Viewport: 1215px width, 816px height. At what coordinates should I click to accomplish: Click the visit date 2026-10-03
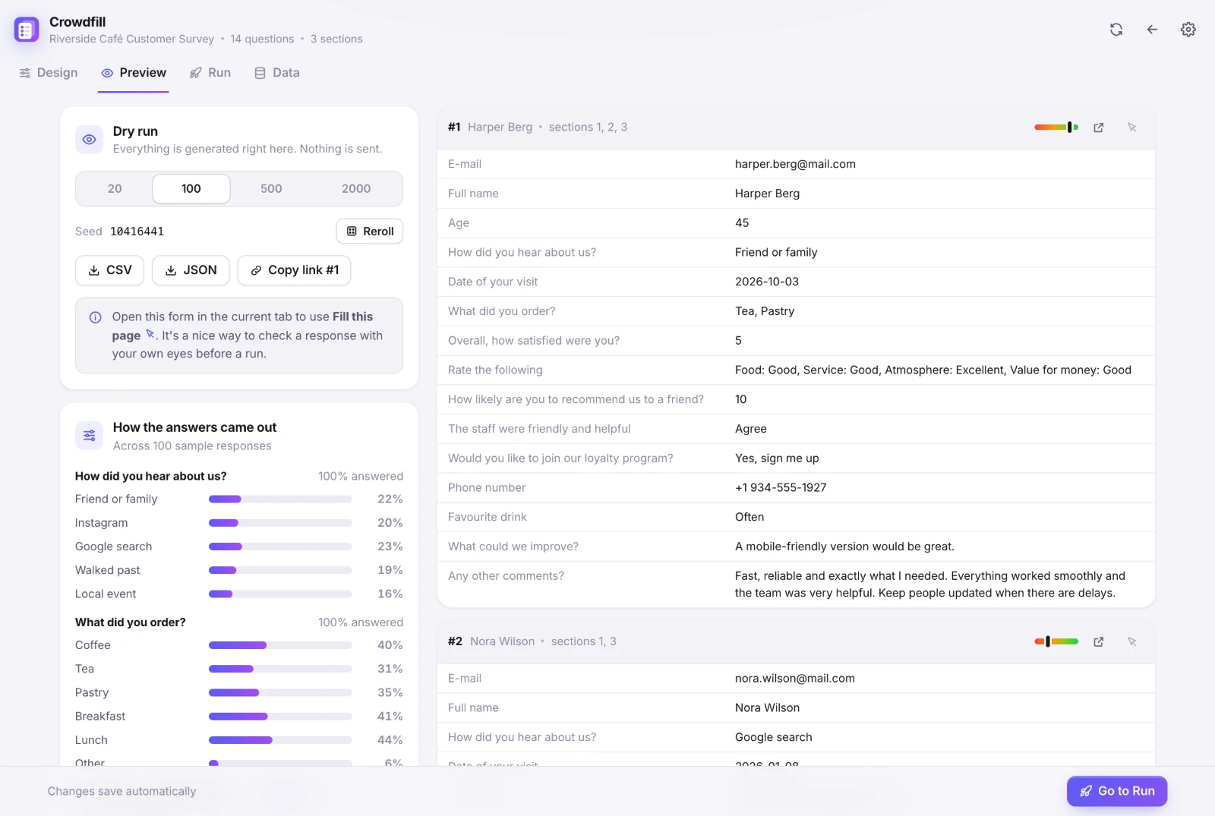[767, 282]
